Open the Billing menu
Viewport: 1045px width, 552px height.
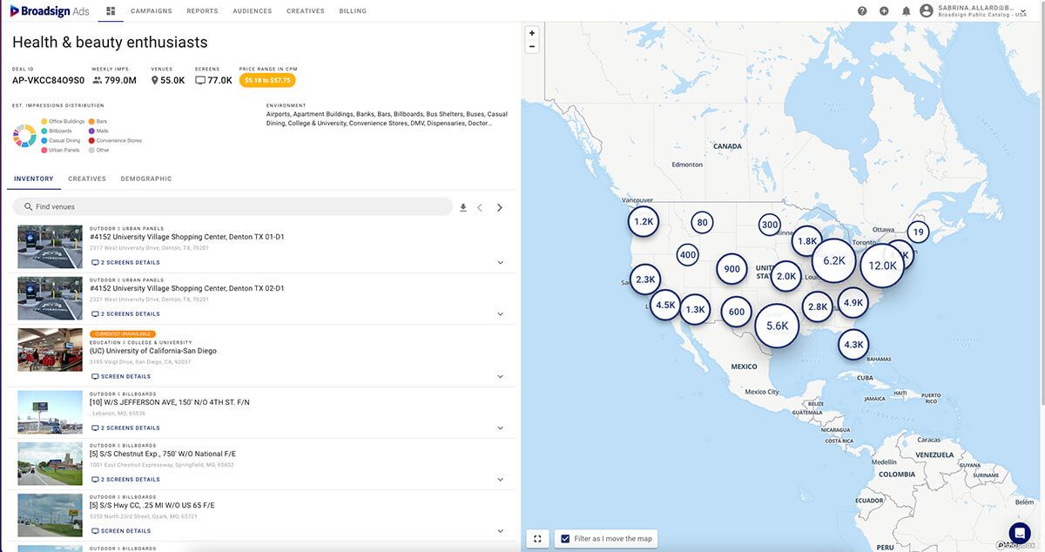(353, 11)
